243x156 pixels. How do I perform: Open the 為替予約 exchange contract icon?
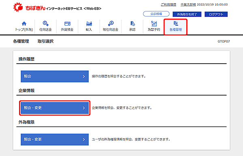pos(154,24)
